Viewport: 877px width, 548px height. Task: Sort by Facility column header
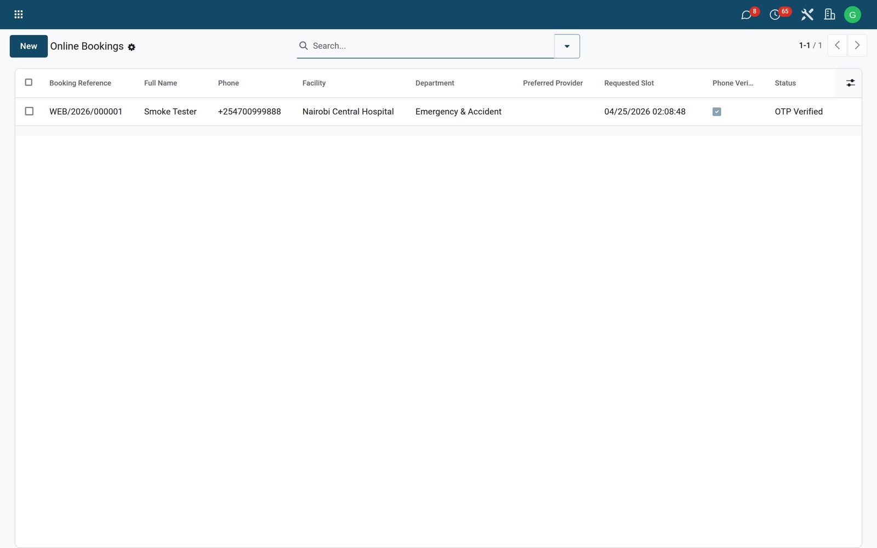[x=314, y=83]
